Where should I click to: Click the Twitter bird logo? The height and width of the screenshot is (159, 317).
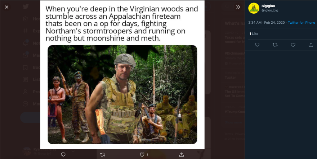(26, 7)
